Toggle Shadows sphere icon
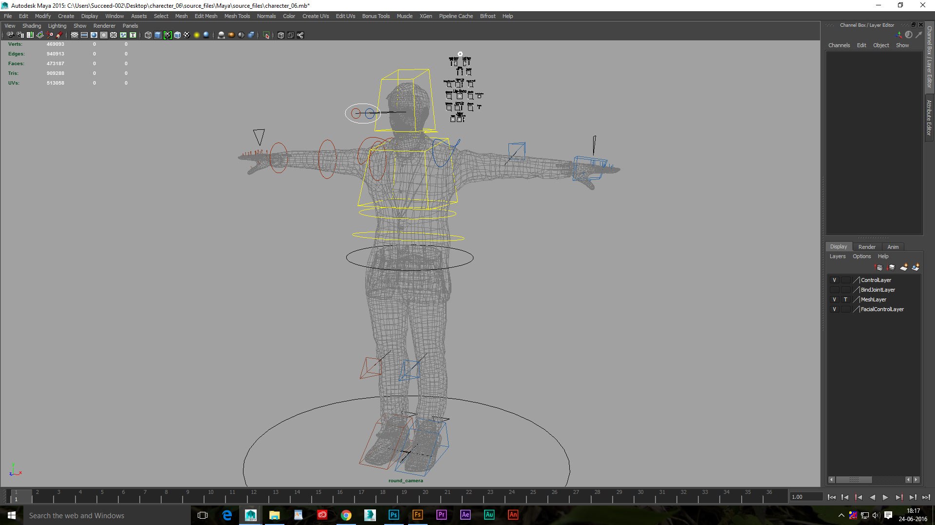Screen dimensions: 935x525 point(206,35)
